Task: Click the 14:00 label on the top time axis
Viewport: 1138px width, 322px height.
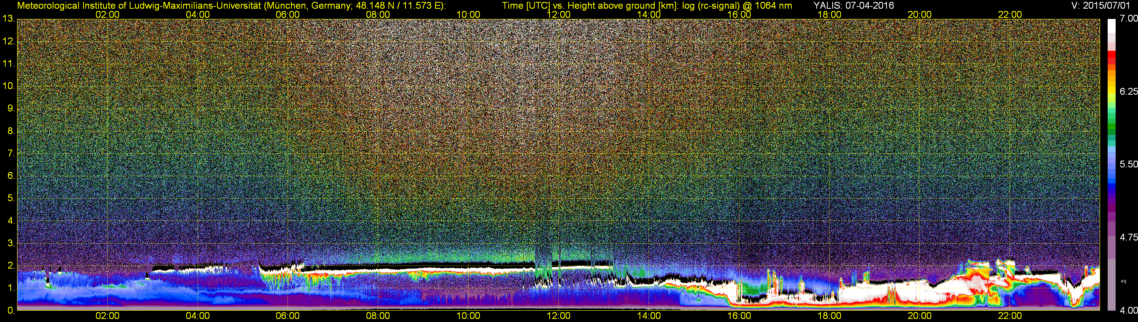Action: click(x=649, y=14)
